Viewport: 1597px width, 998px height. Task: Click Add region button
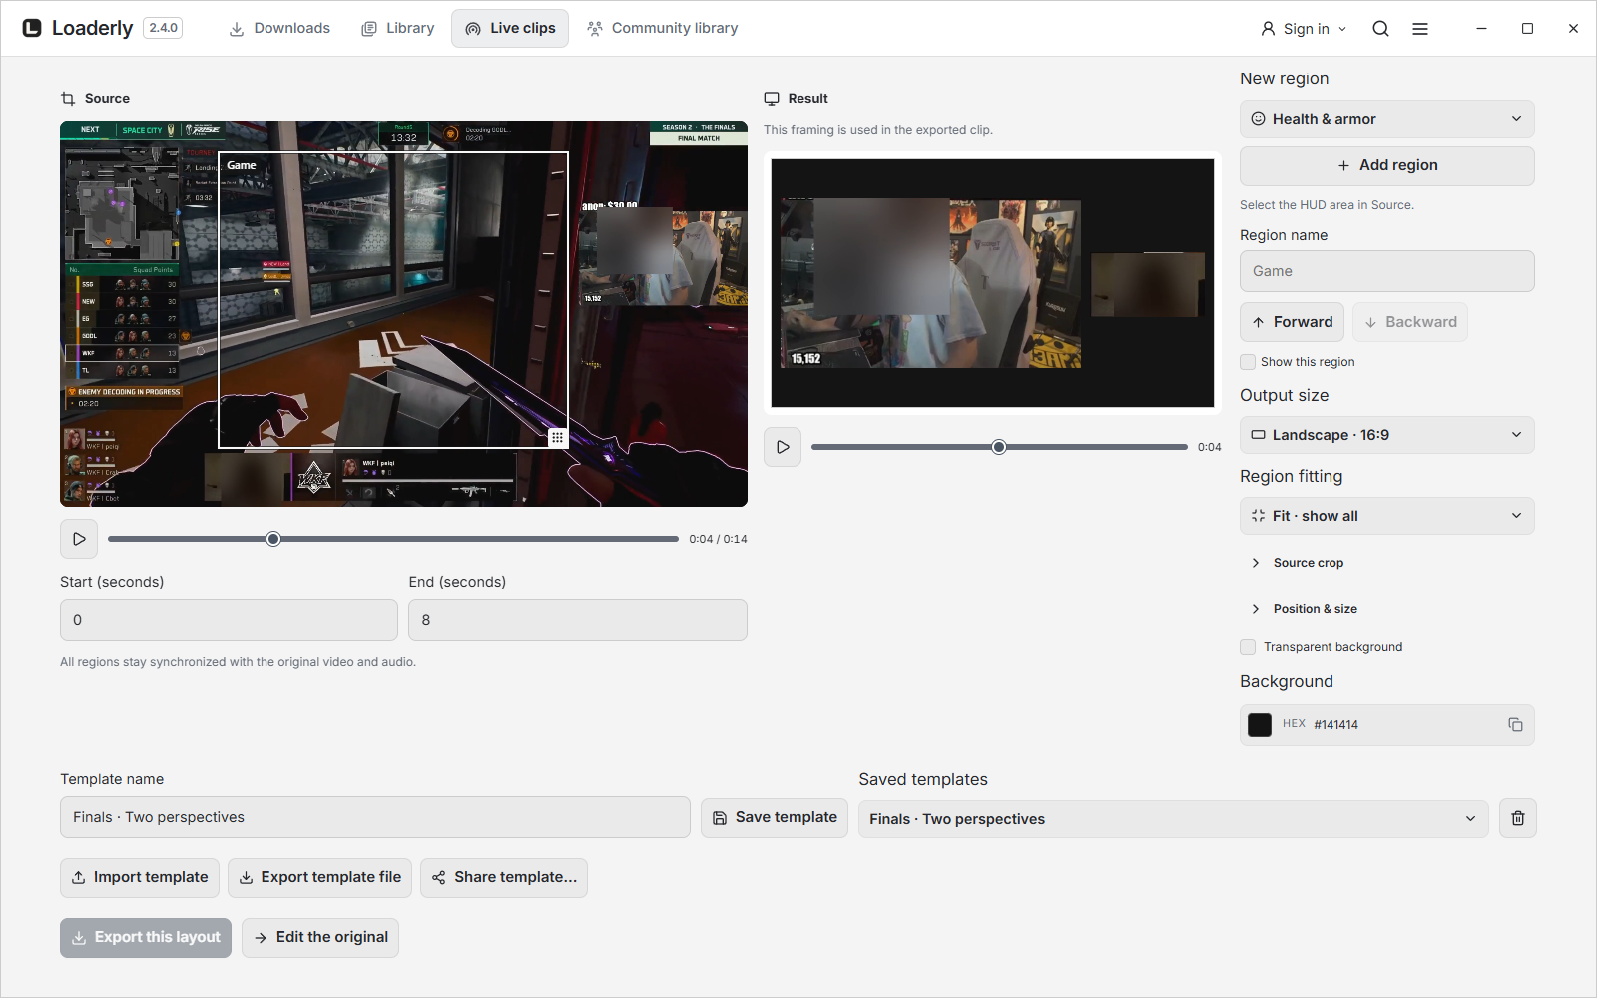(1387, 166)
